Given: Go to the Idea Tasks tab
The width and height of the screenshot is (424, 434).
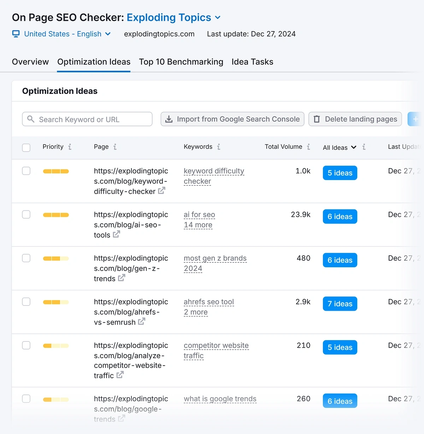Looking at the screenshot, I should tap(252, 62).
